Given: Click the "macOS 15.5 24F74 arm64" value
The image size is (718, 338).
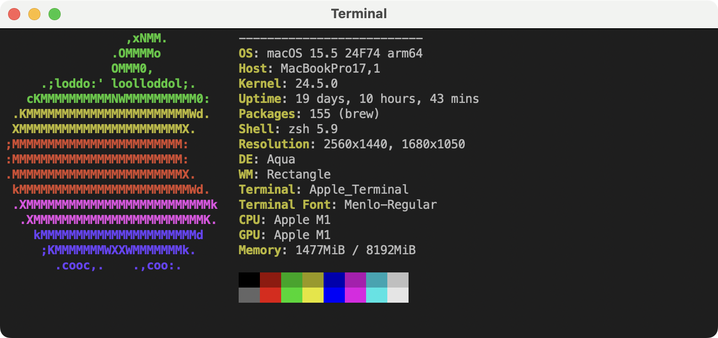Looking at the screenshot, I should (x=345, y=53).
